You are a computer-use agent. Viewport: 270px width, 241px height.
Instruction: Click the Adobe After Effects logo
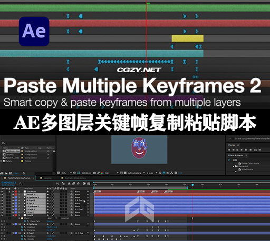(x=34, y=32)
